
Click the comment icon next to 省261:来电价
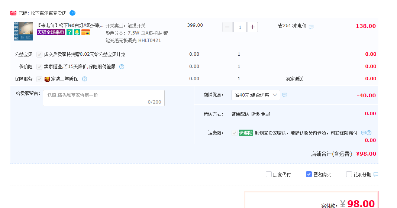(x=311, y=27)
